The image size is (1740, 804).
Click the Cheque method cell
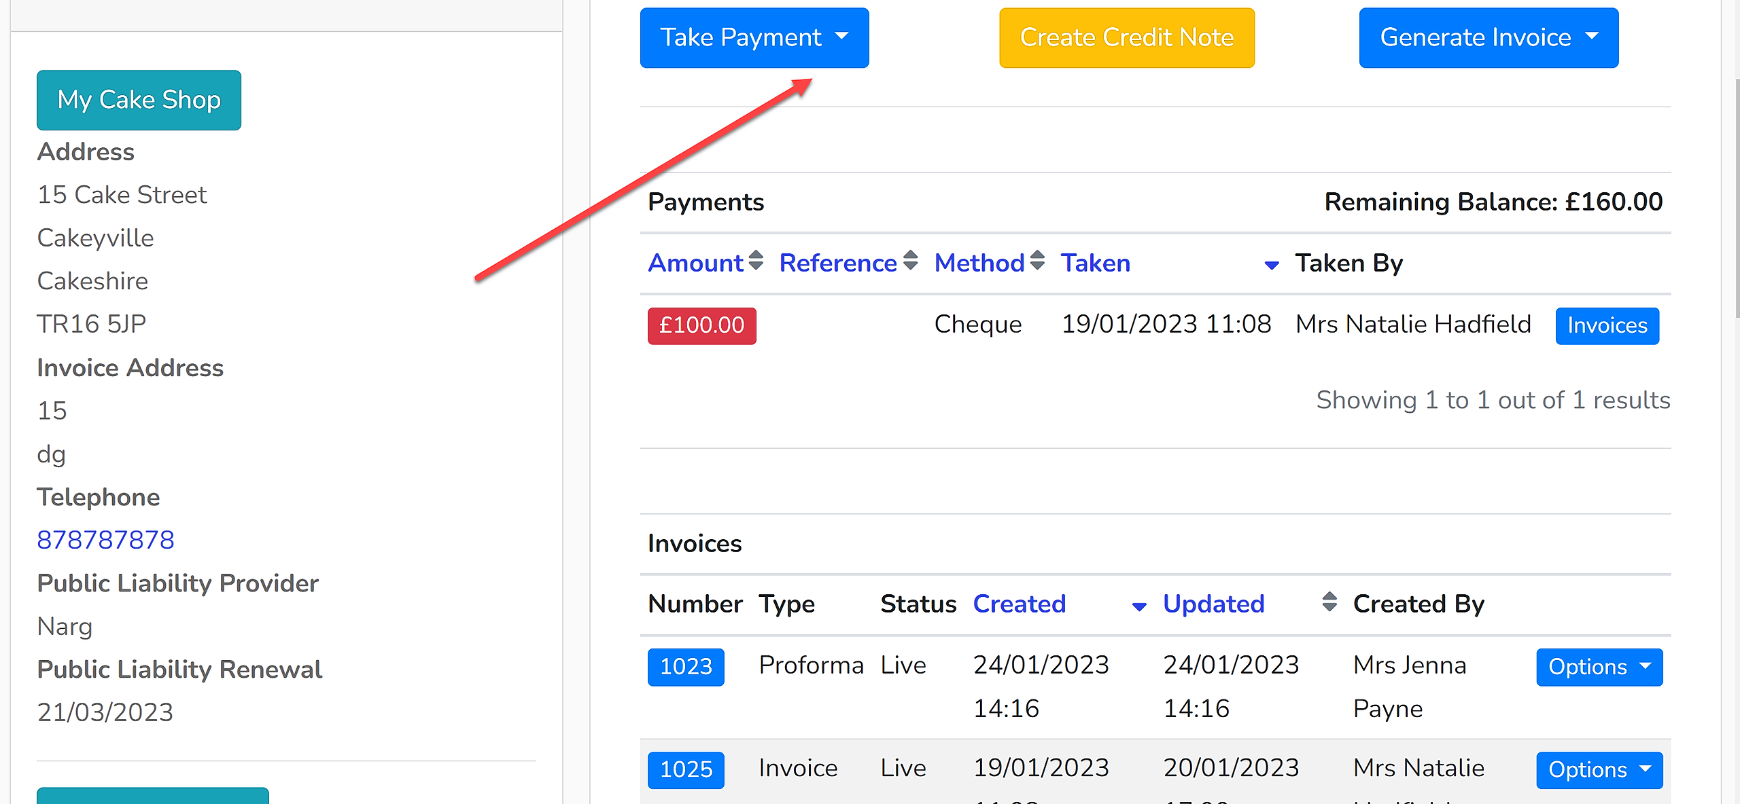coord(977,325)
